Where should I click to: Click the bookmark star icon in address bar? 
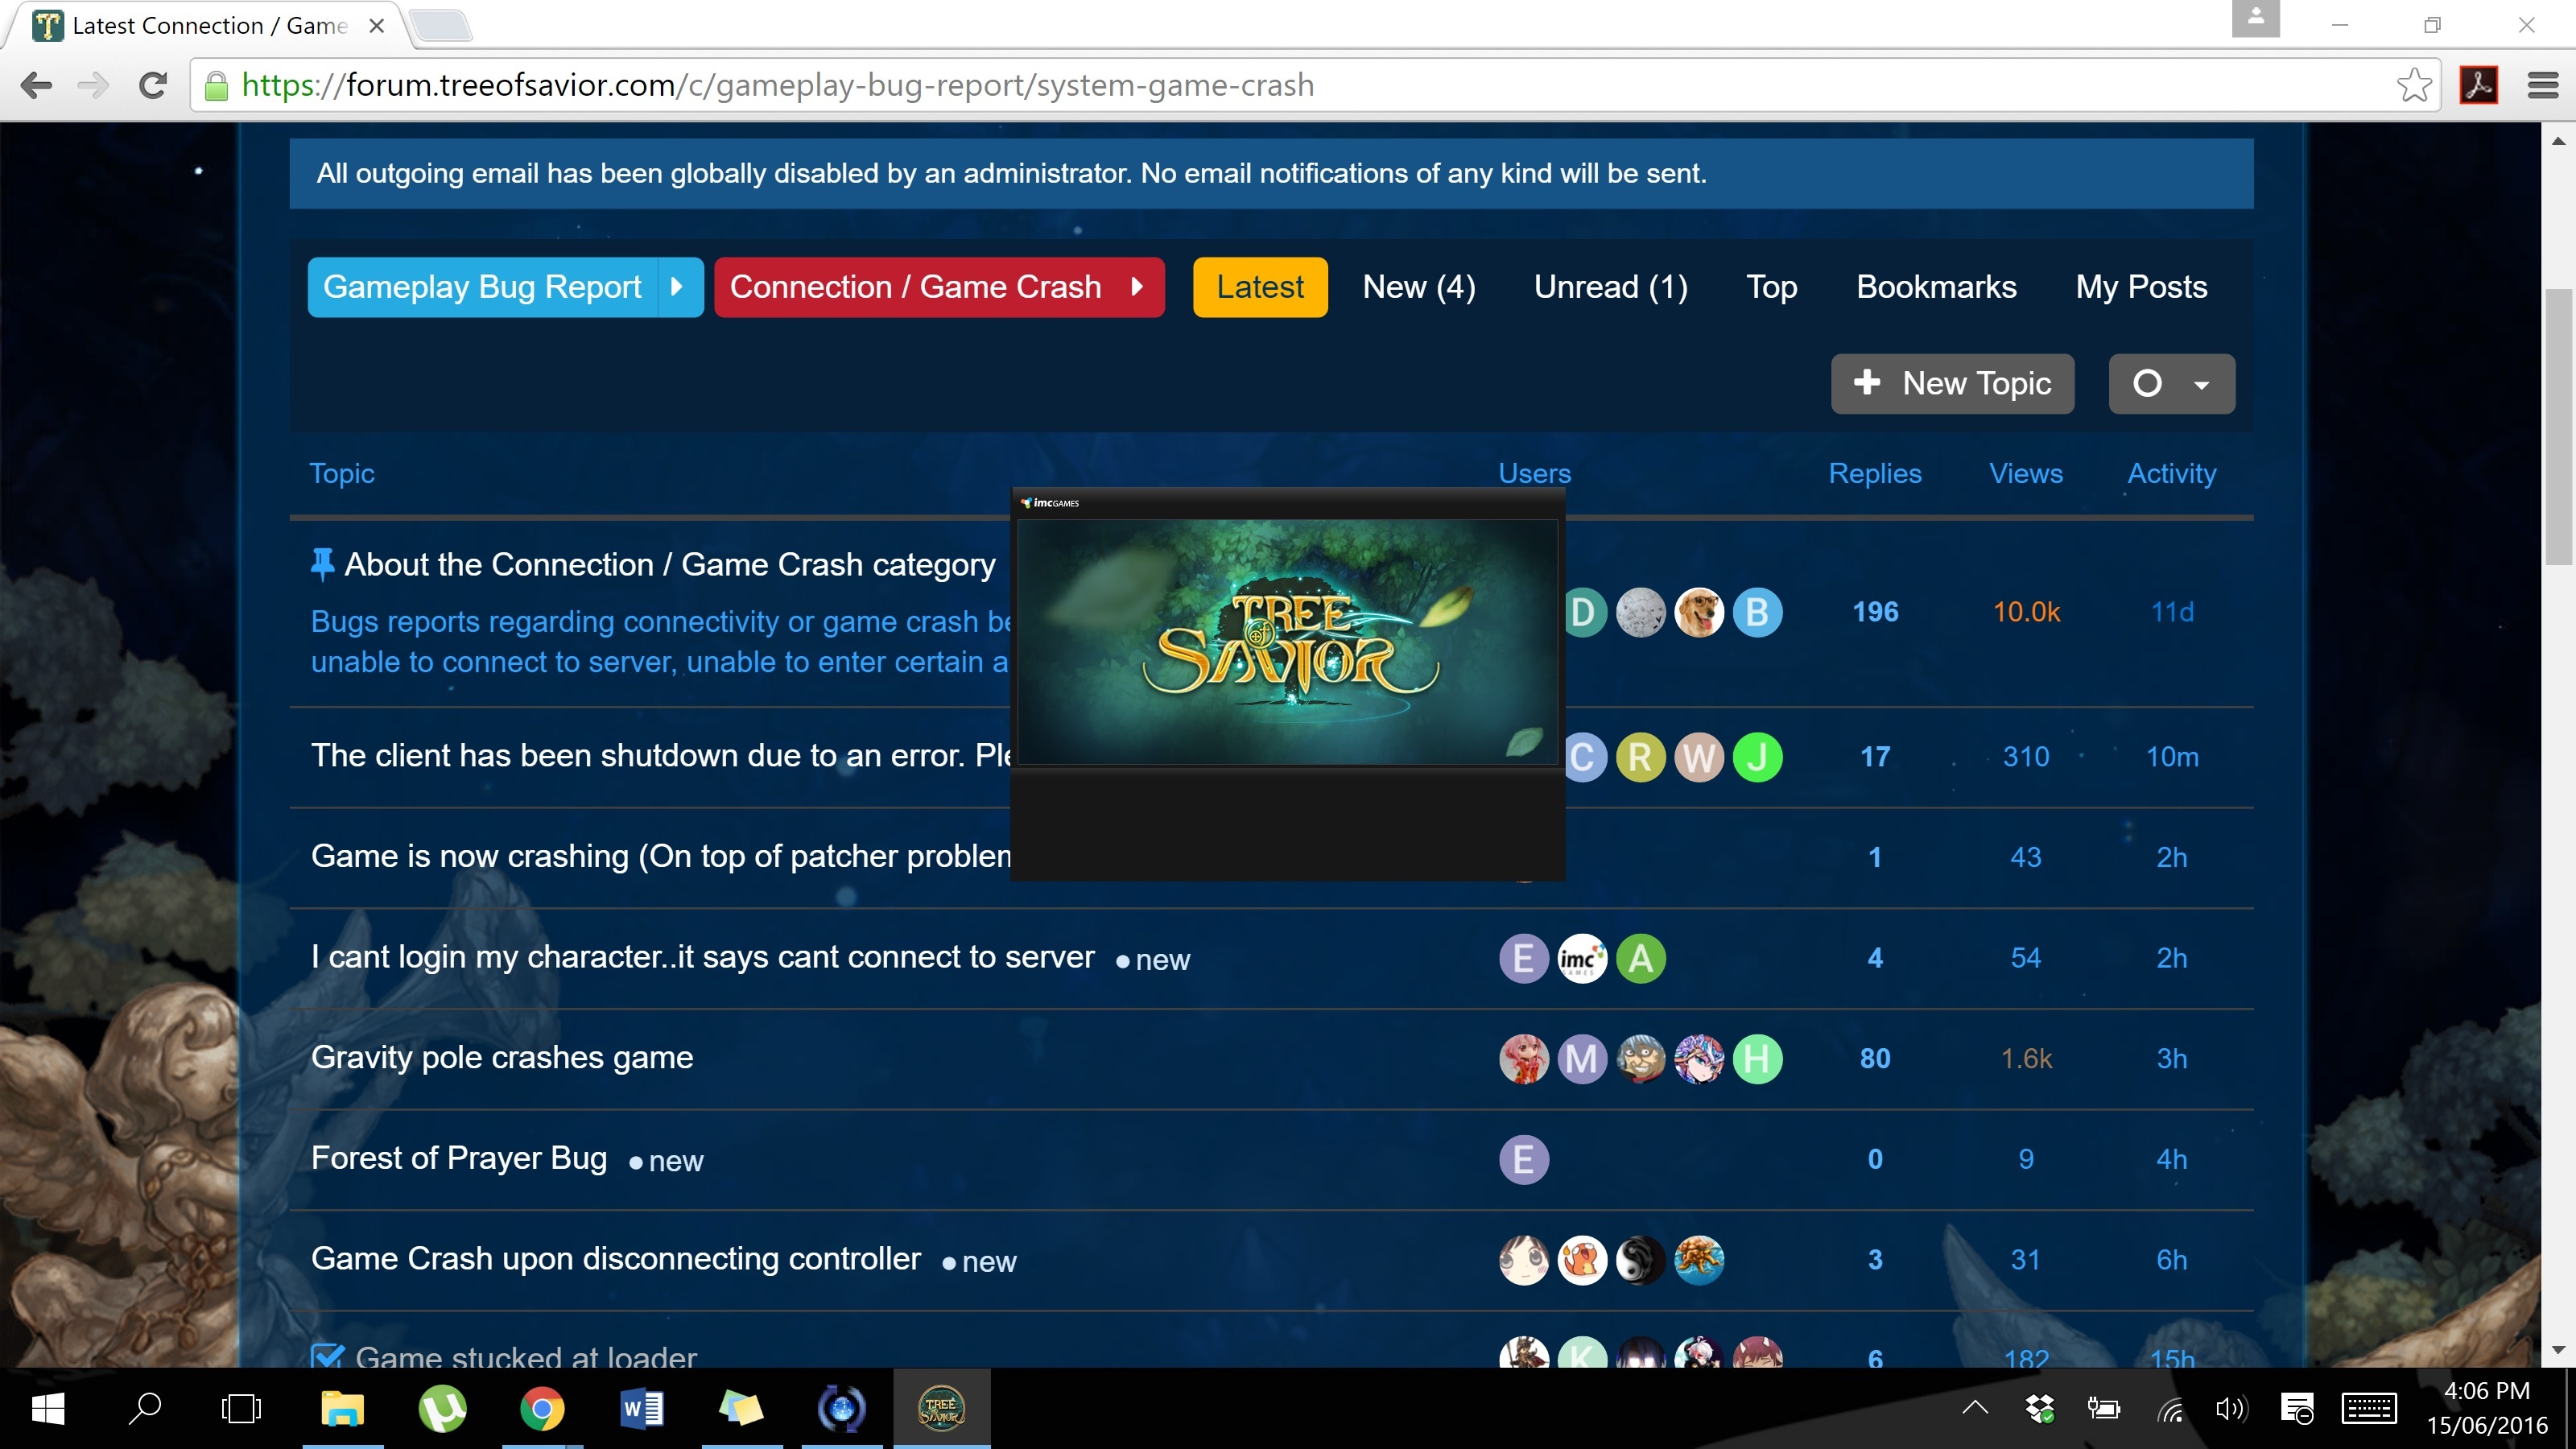click(2413, 86)
